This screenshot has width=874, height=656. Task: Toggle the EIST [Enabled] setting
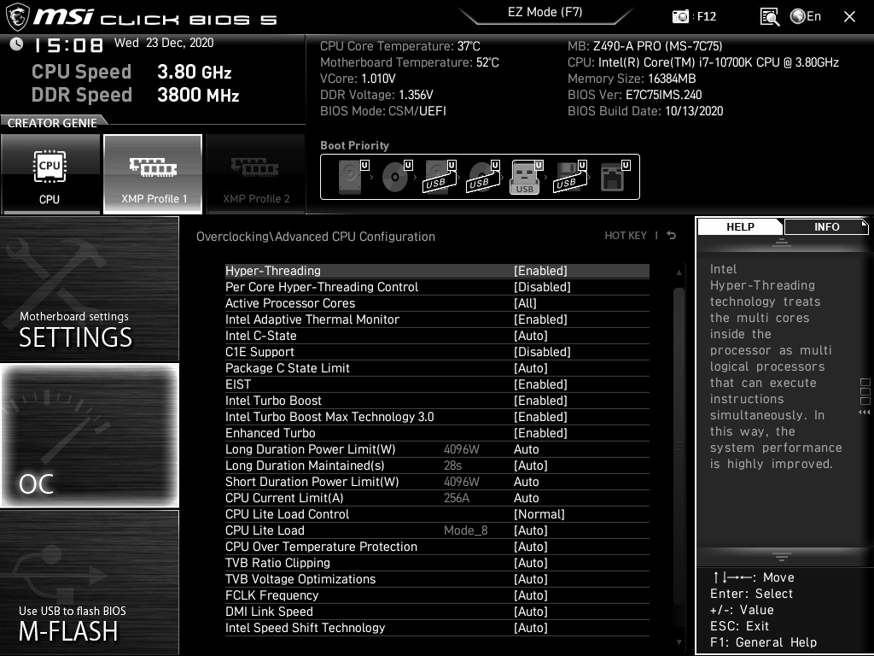coord(540,384)
